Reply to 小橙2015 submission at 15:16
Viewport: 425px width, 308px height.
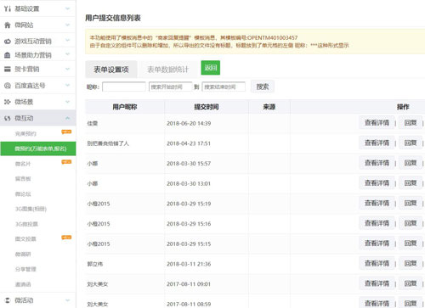pos(411,223)
